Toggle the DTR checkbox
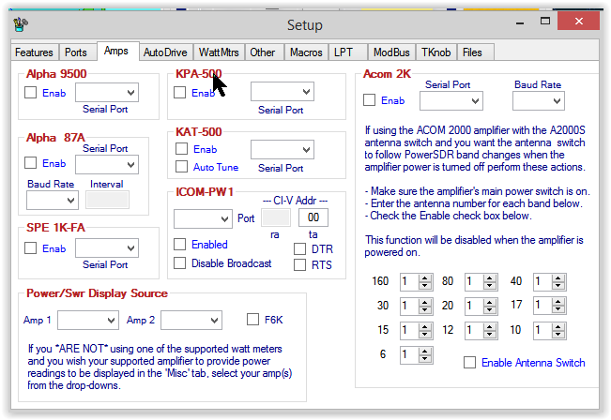Image resolution: width=611 pixels, height=420 pixels. click(299, 249)
